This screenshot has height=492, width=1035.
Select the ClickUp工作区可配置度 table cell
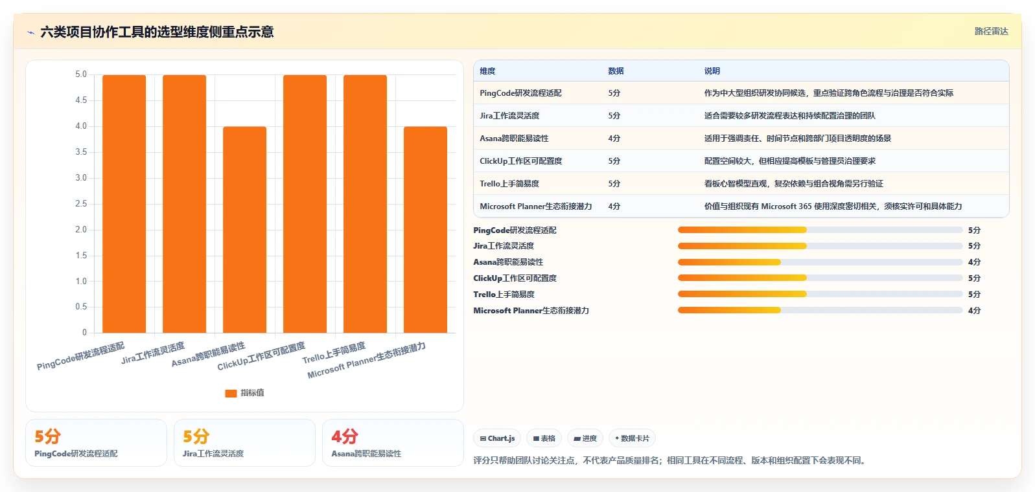(521, 161)
